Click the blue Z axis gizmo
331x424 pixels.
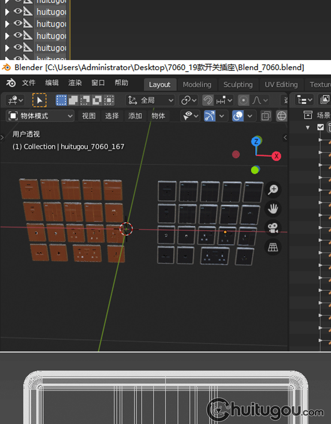[x=256, y=141]
